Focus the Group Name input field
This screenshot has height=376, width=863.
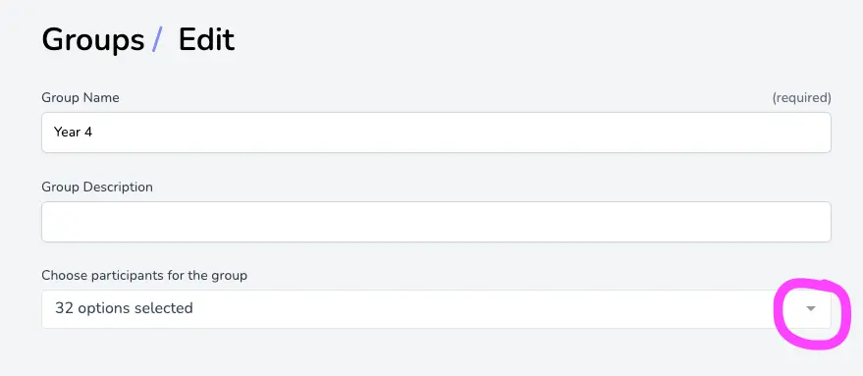coord(436,133)
